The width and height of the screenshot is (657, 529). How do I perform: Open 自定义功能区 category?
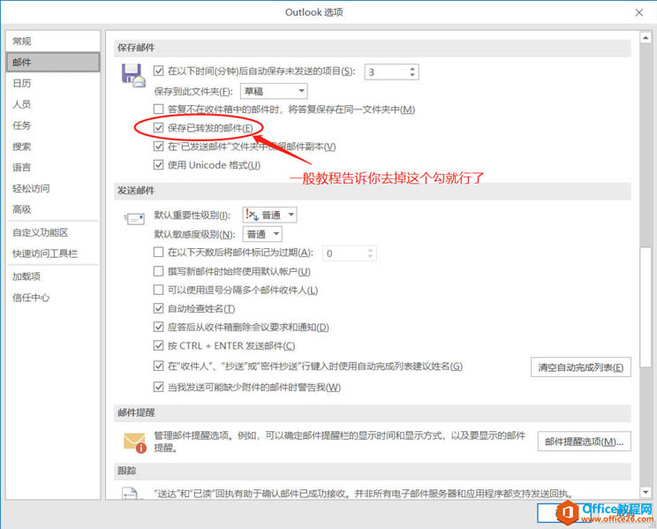[x=53, y=232]
